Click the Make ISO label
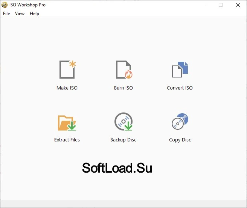Viewport: 247px width, 208px height. tap(67, 88)
